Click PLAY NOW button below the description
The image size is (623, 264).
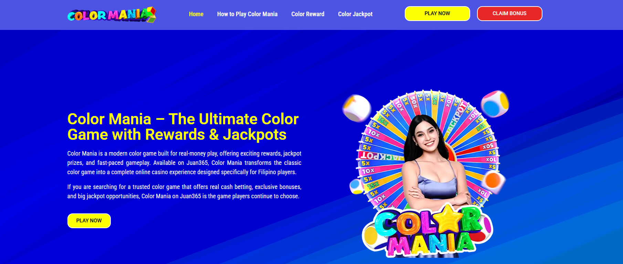(89, 221)
